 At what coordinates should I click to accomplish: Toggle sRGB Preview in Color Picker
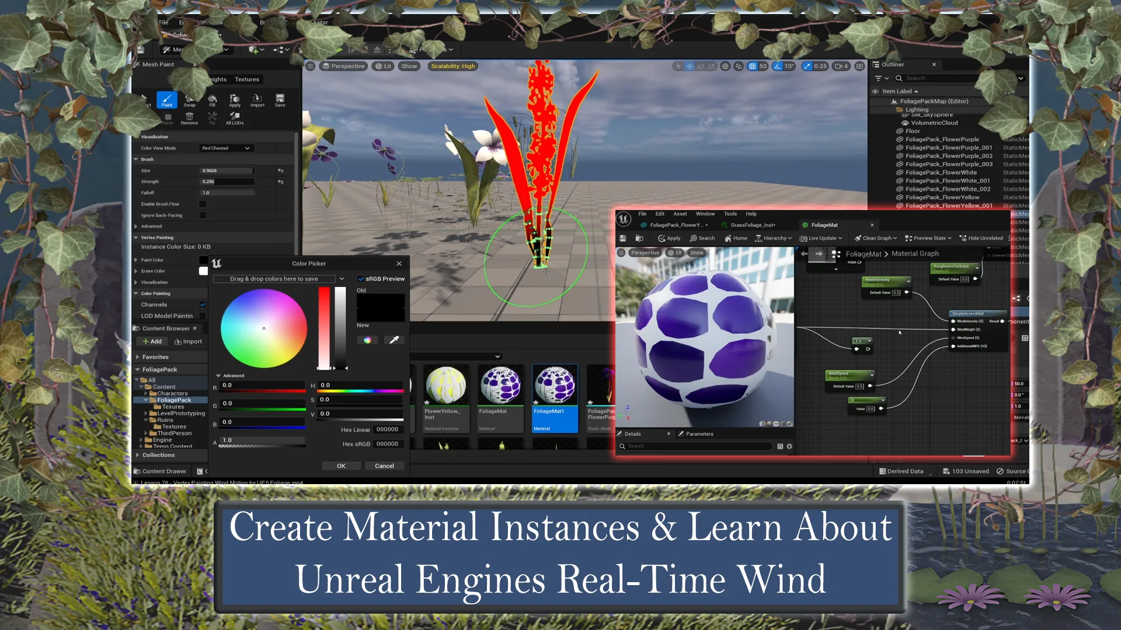click(361, 278)
